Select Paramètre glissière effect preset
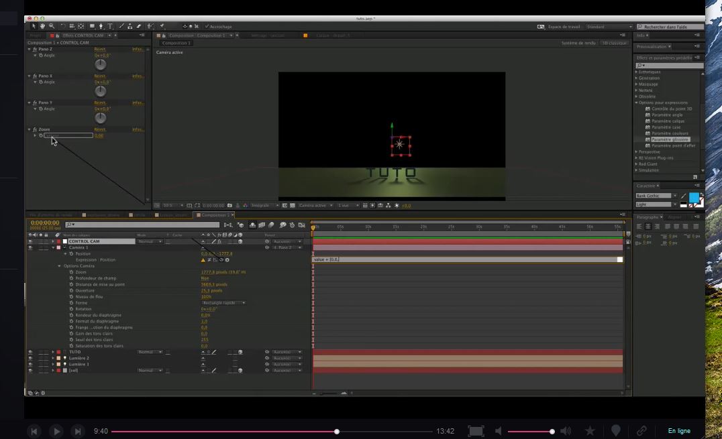The height and width of the screenshot is (439, 722). tap(670, 139)
